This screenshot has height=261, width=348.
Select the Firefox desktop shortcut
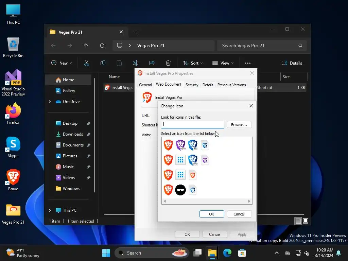tap(13, 114)
